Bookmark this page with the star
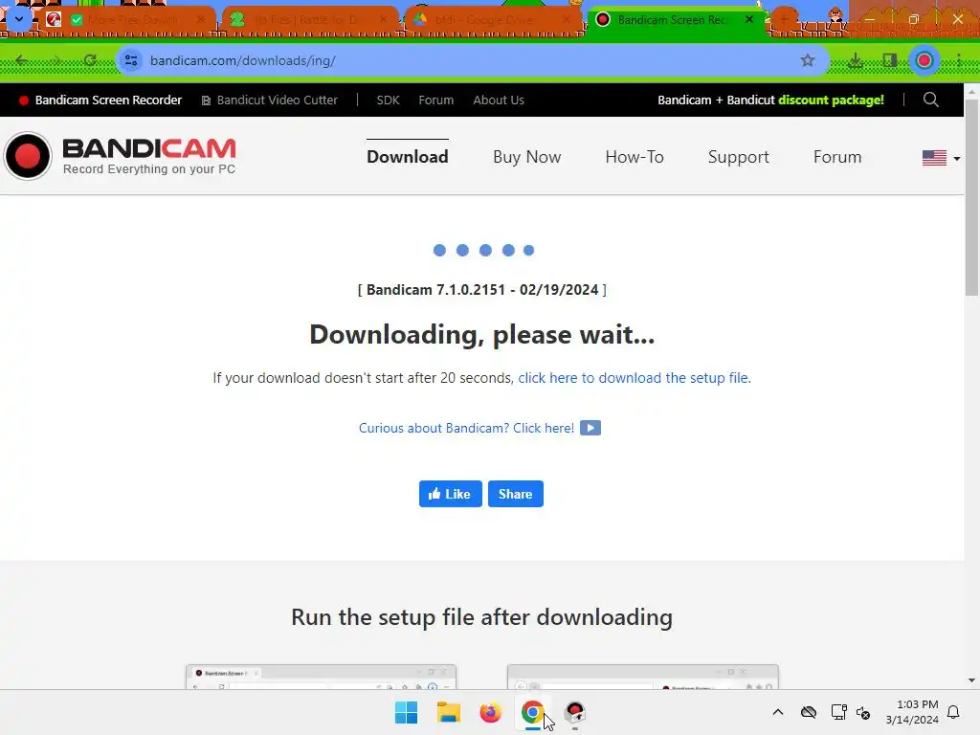 [808, 60]
